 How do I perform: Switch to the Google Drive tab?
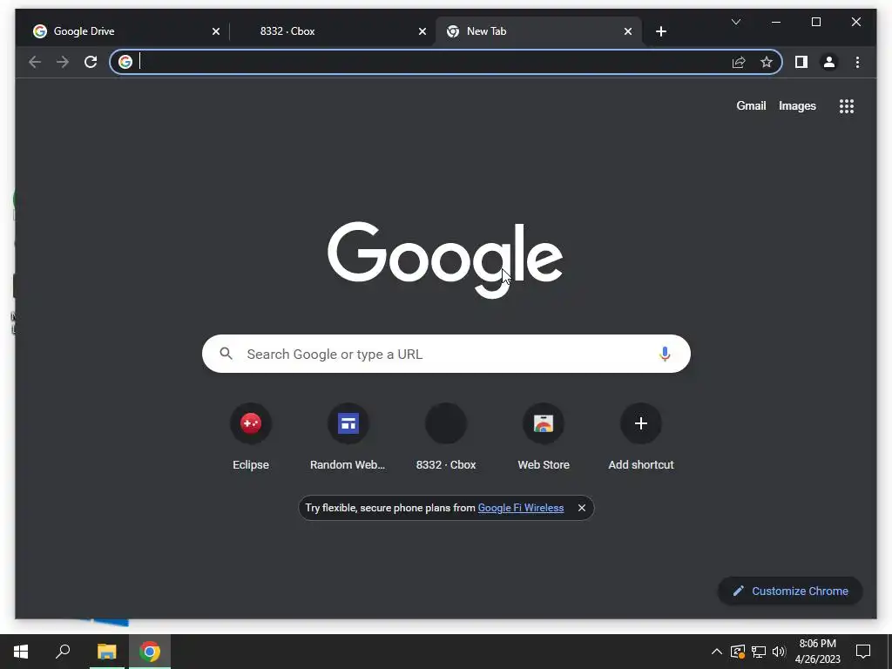pyautogui.click(x=122, y=31)
